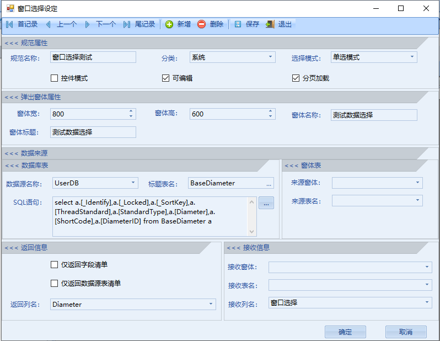This screenshot has height=341, width=440.
Task: Increase 窗体高 value with up arrow
Action: coord(270,111)
